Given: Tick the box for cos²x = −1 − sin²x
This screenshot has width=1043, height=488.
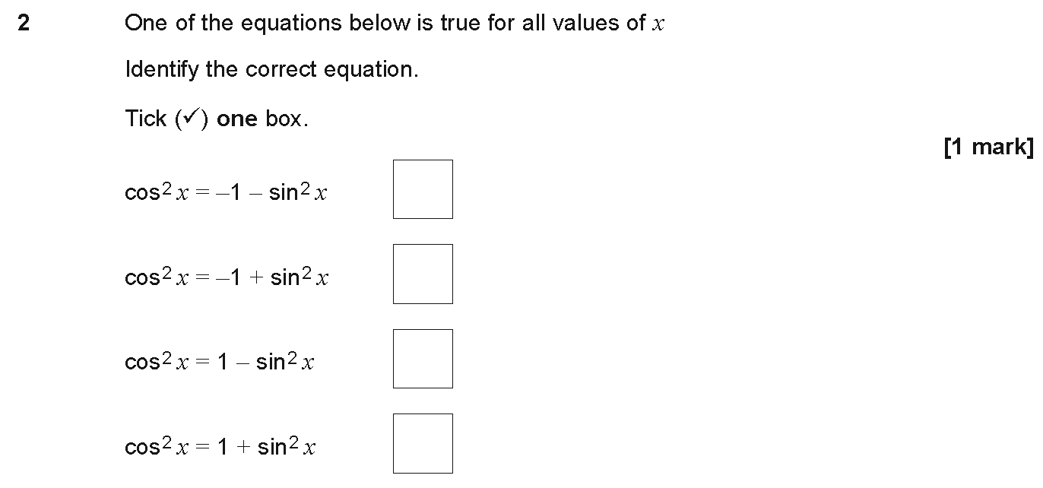Looking at the screenshot, I should click(423, 189).
